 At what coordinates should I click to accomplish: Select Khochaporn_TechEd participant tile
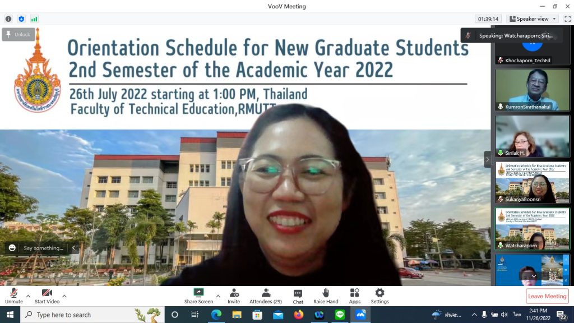coord(533,46)
